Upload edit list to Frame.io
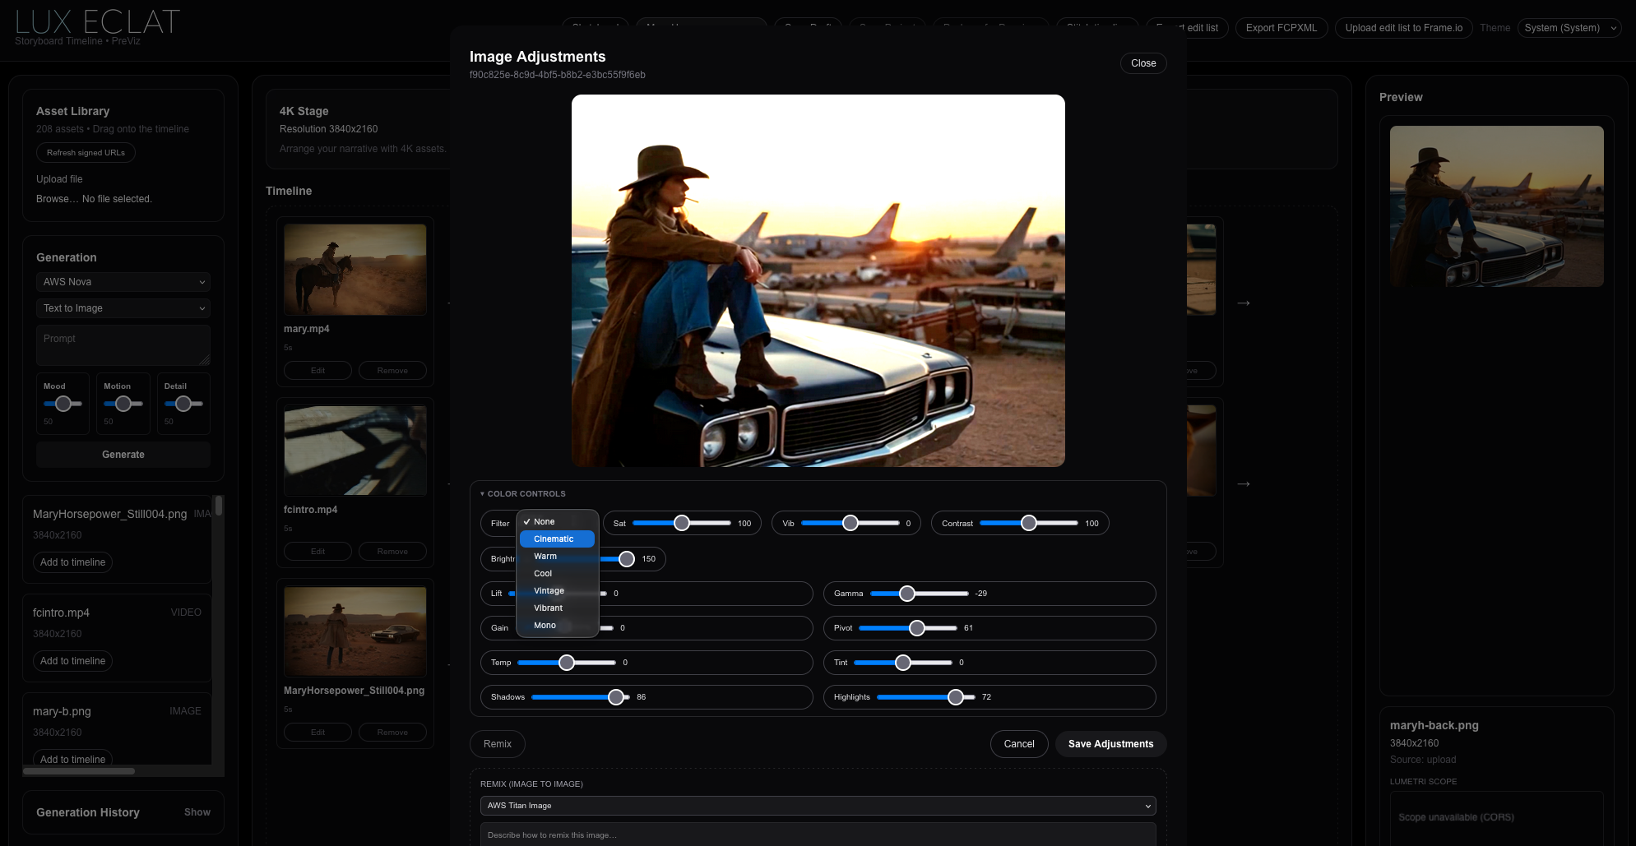Viewport: 1636px width, 846px height. [x=1403, y=27]
